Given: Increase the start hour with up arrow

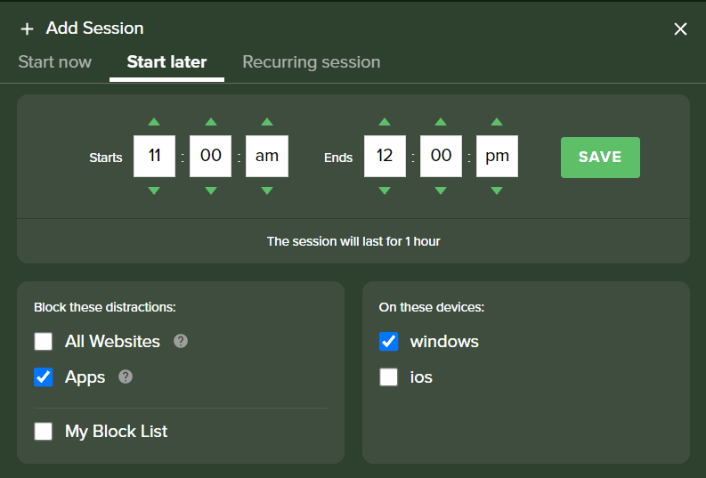Looking at the screenshot, I should coord(154,122).
